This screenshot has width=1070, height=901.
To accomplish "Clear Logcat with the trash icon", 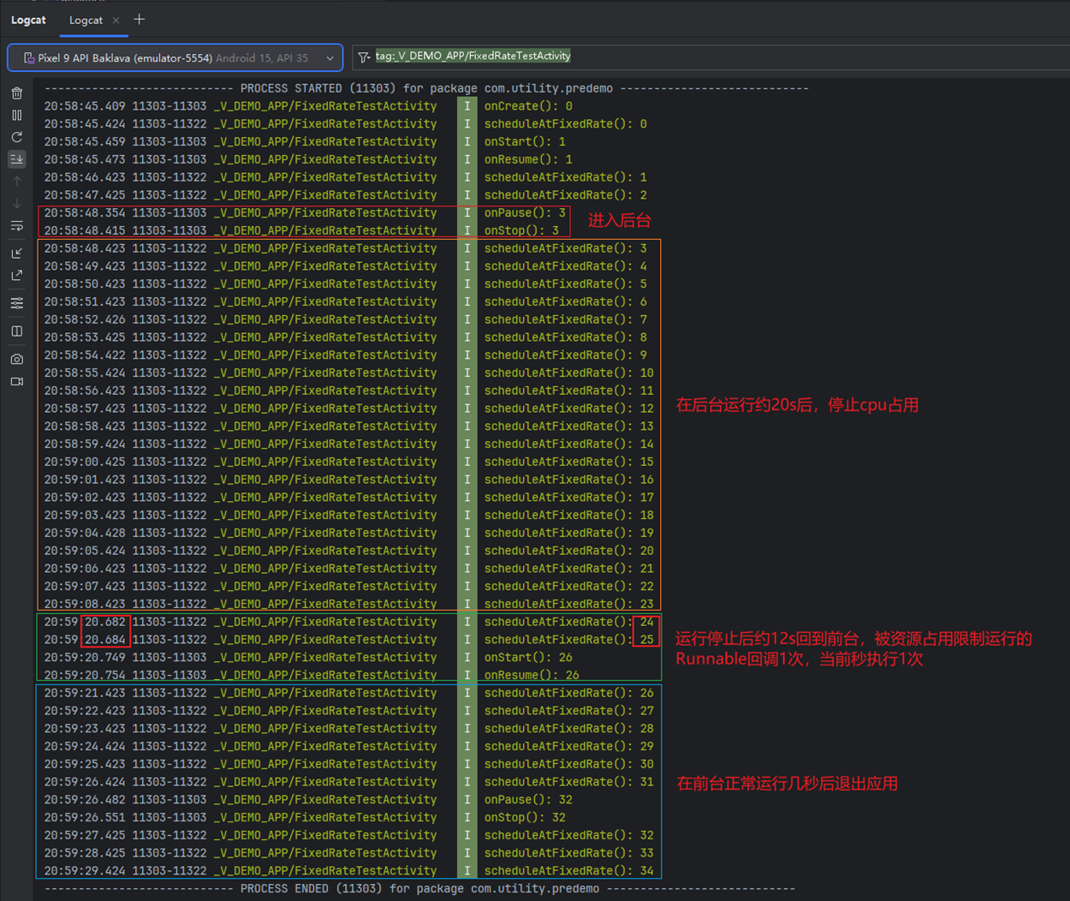I will click(x=17, y=93).
